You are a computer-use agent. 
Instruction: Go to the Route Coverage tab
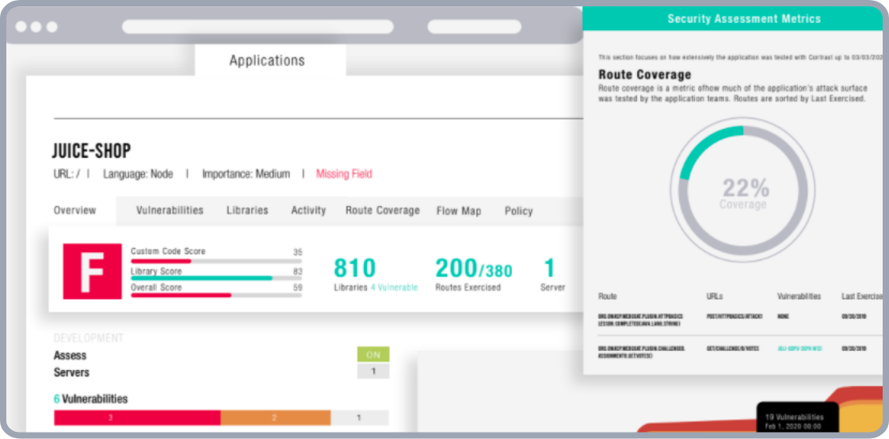[x=383, y=211]
